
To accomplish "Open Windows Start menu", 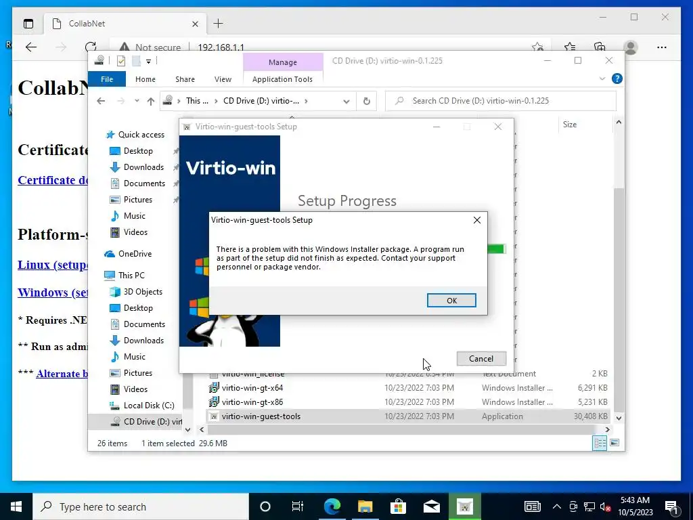I will coord(16,506).
